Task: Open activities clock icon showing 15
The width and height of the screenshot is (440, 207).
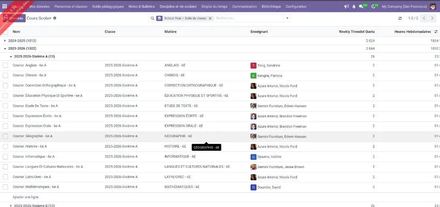Action: tap(374, 6)
